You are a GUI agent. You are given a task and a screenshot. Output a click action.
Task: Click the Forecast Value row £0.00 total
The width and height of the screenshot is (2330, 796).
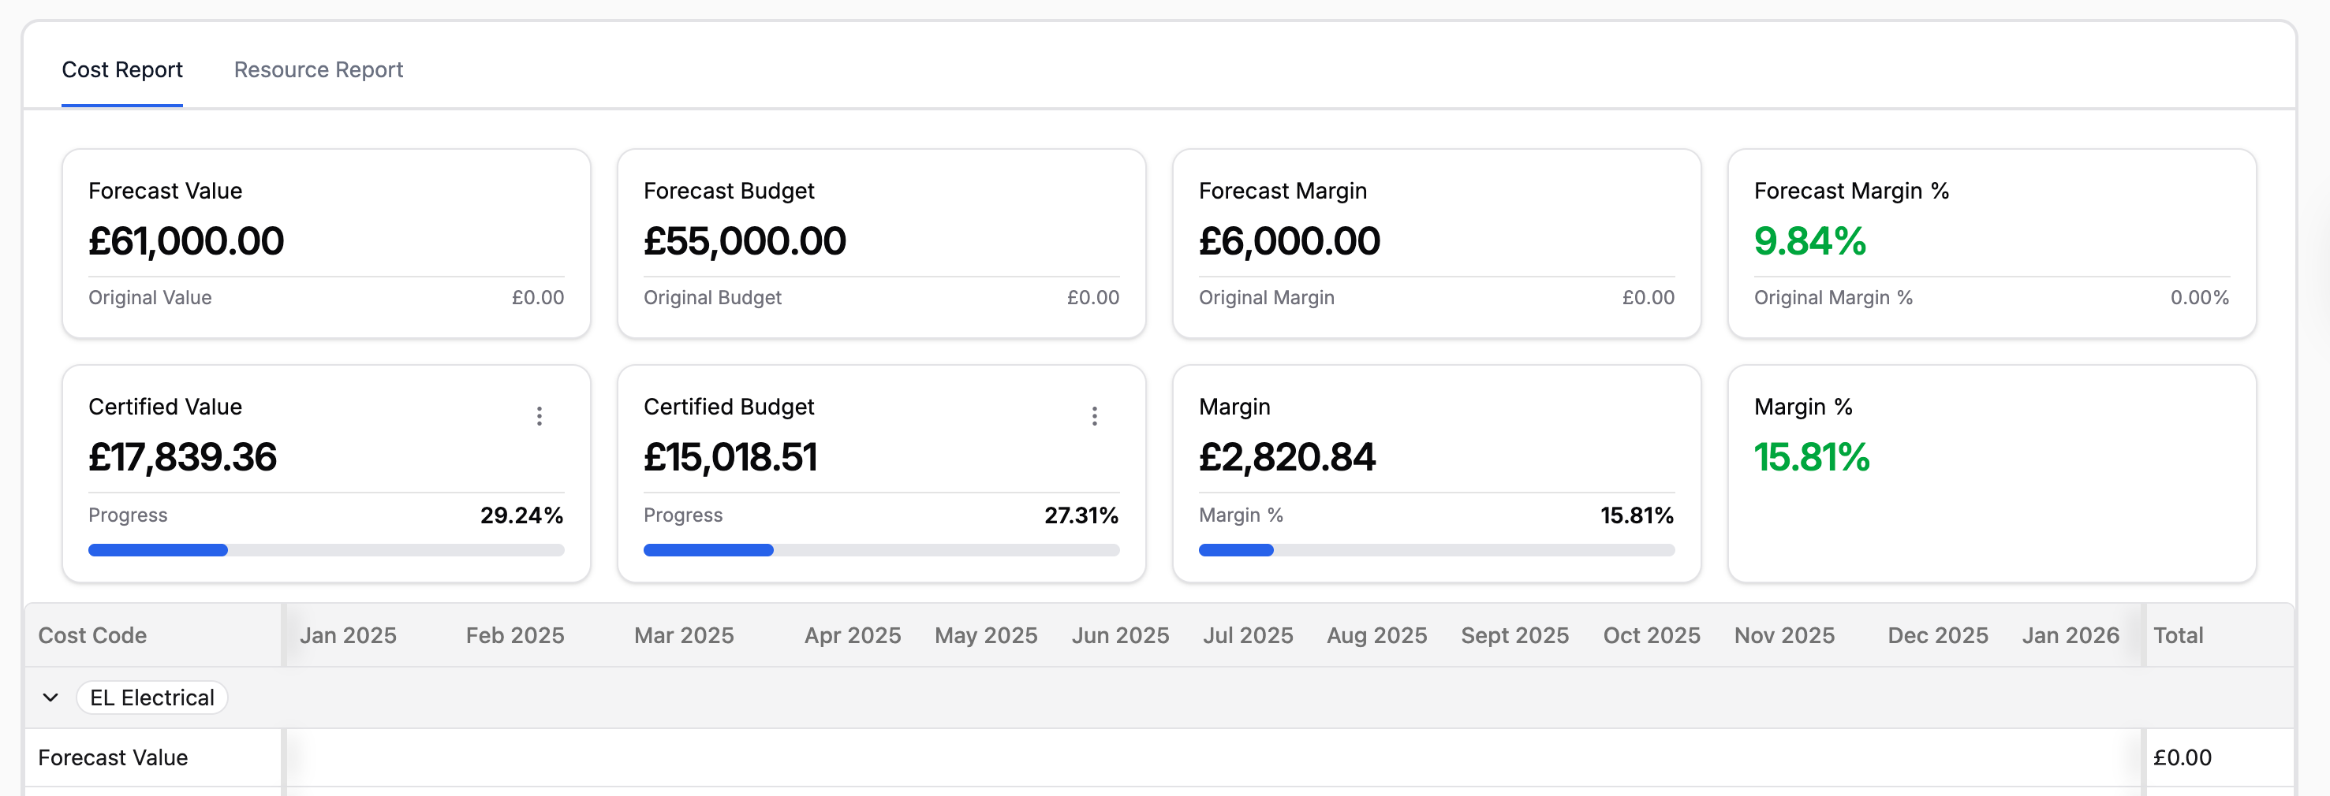point(2183,757)
